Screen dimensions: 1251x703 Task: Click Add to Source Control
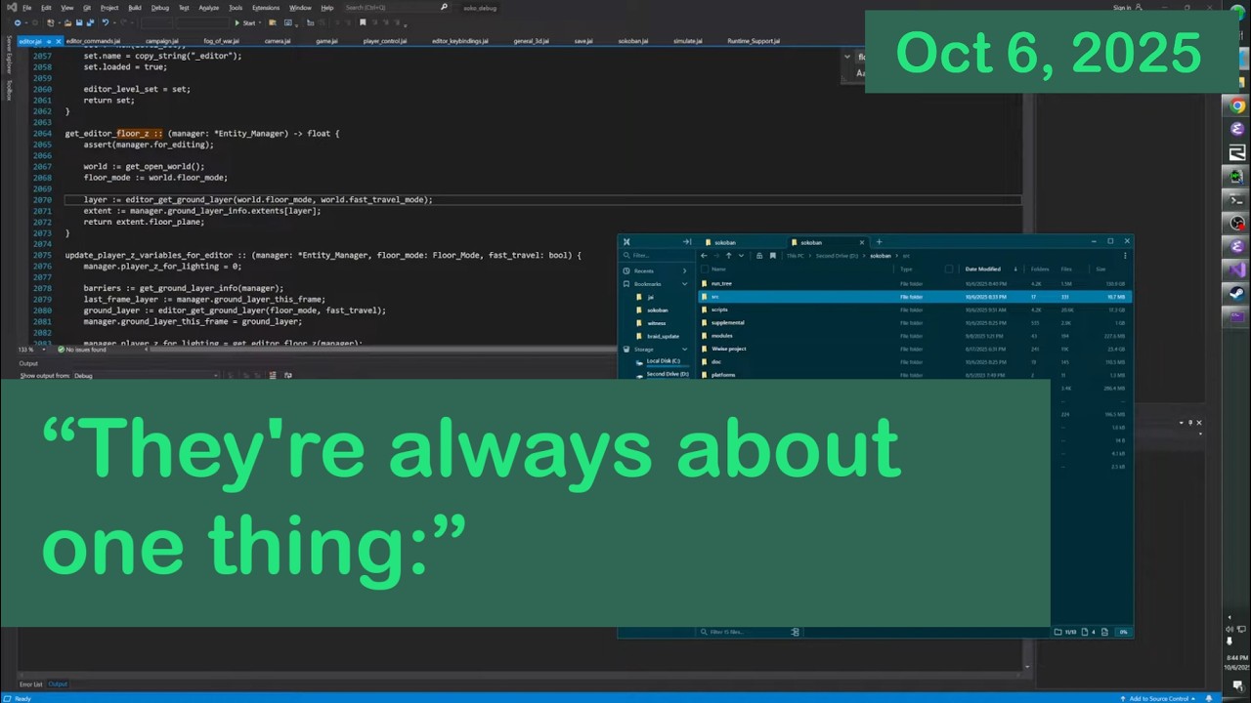(x=1159, y=698)
